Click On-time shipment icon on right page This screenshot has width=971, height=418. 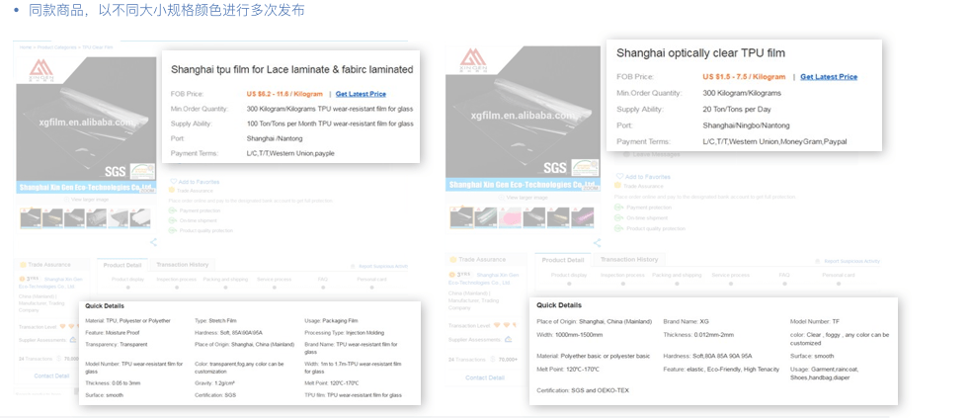(x=618, y=218)
